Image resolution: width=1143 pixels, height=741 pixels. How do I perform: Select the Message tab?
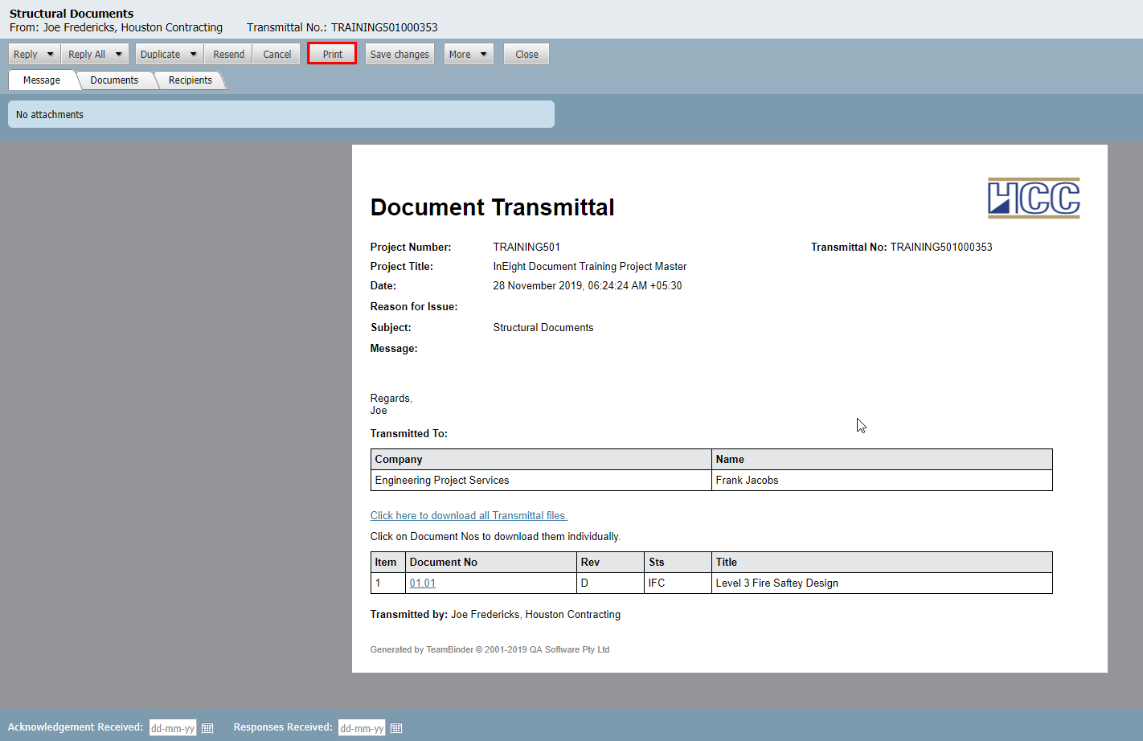point(42,80)
